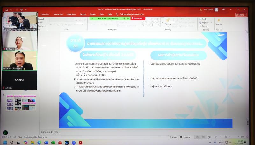This screenshot has height=145, width=255.
Task: Click the Find tool in the Editing group
Action: (x=203, y=19)
